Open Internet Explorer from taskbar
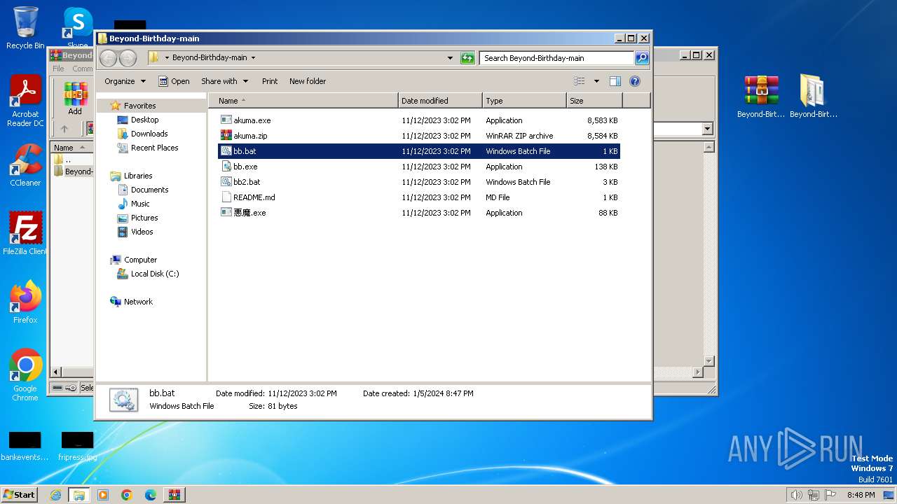The image size is (897, 504). (x=55, y=495)
